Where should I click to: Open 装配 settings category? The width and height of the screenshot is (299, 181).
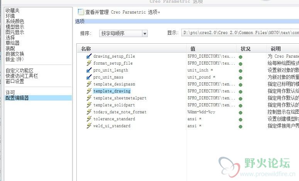[x=10, y=48]
